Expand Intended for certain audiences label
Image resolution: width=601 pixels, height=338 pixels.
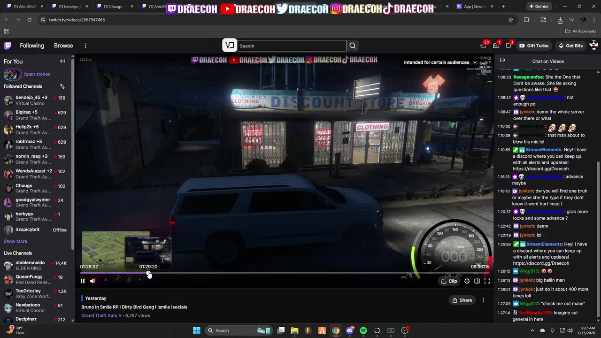[440, 62]
